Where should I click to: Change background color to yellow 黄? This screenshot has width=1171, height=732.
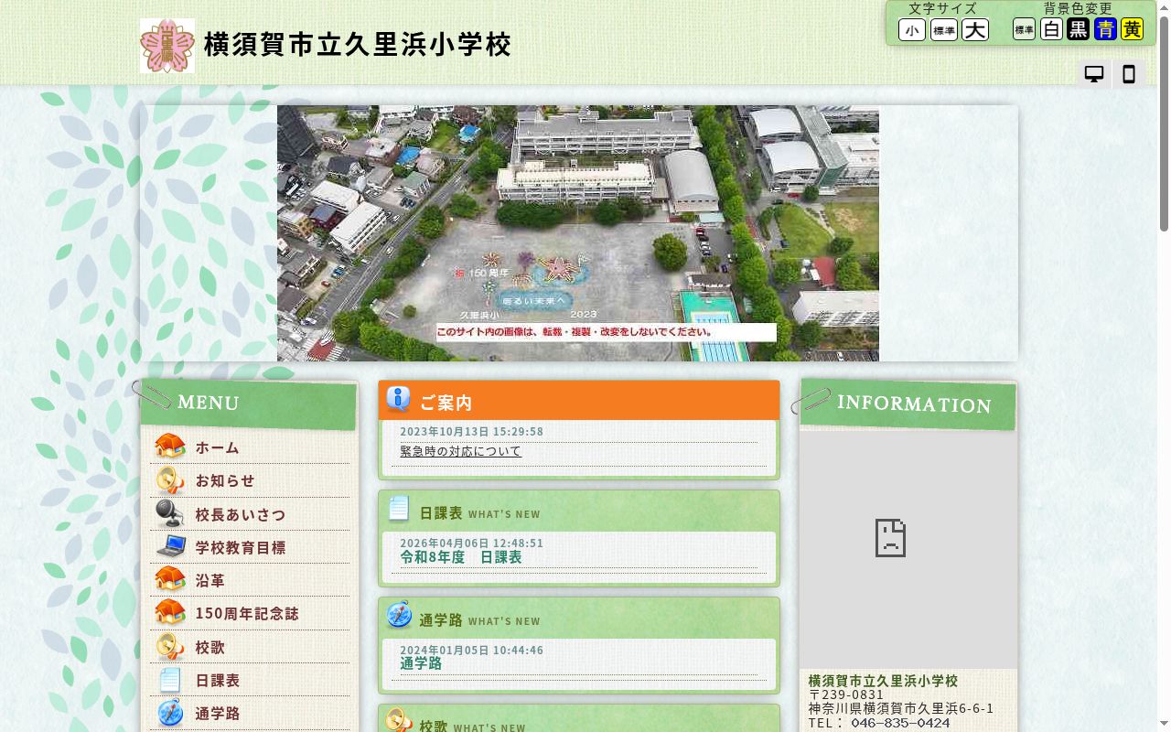1132,29
